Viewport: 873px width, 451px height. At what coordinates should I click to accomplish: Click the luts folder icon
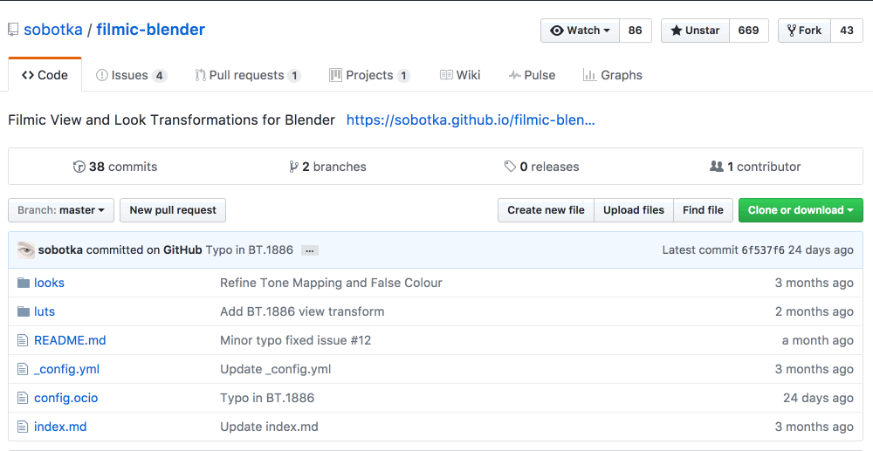tap(23, 311)
